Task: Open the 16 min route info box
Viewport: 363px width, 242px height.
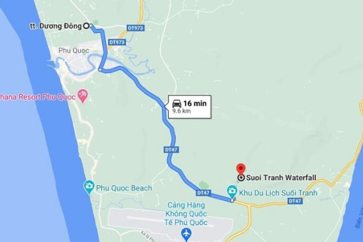Action: (189, 106)
